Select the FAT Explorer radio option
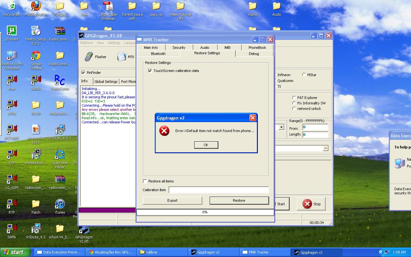411x257 pixels. point(294,98)
